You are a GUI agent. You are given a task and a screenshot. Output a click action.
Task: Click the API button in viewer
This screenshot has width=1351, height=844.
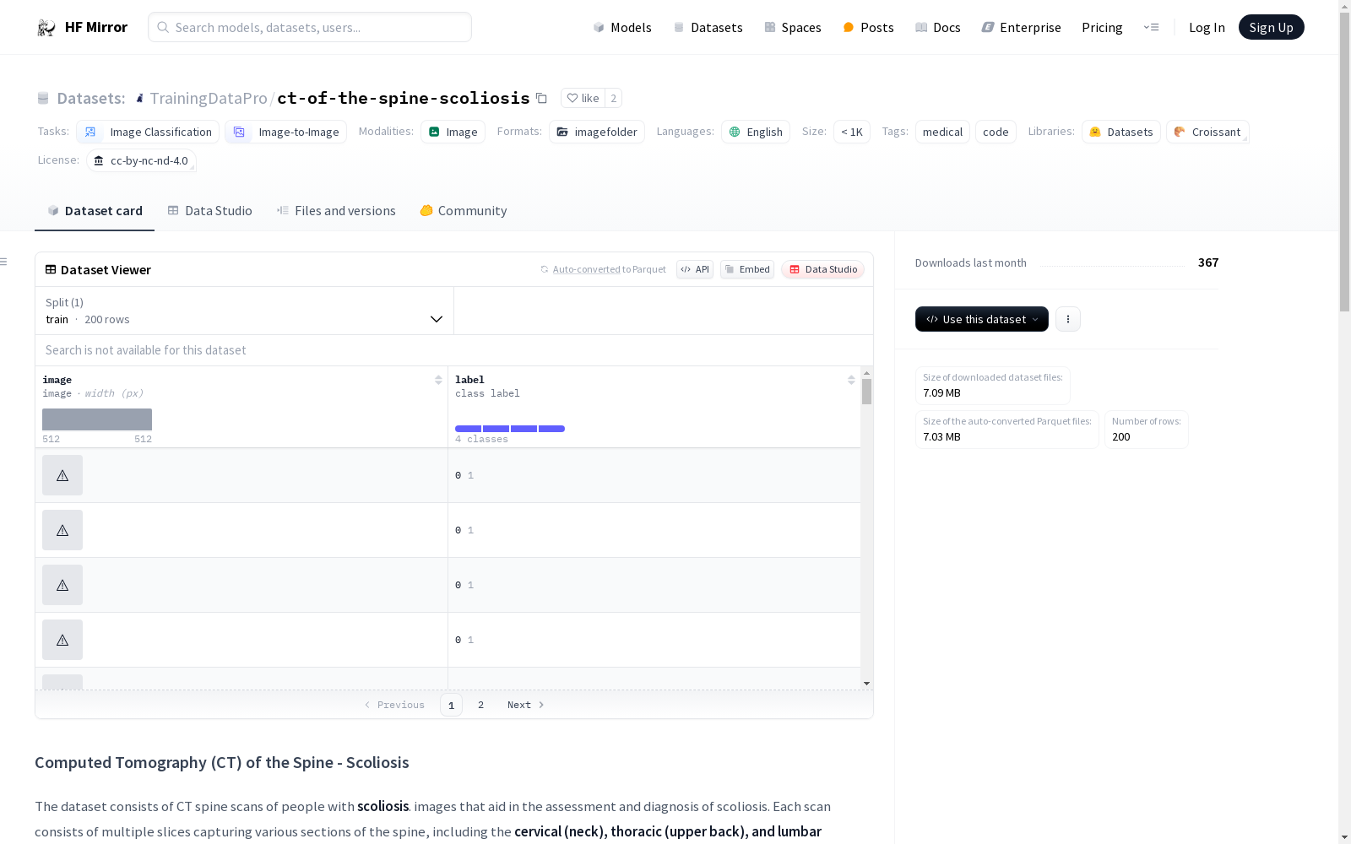coord(695,269)
